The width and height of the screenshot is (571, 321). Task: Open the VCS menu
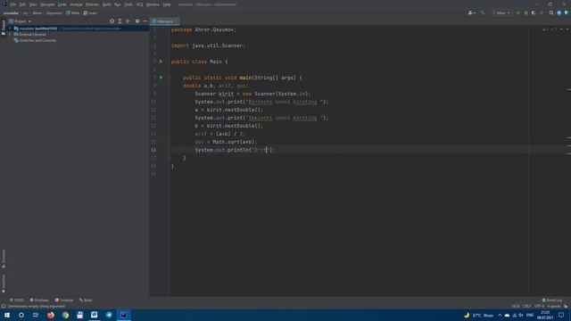[139, 4]
